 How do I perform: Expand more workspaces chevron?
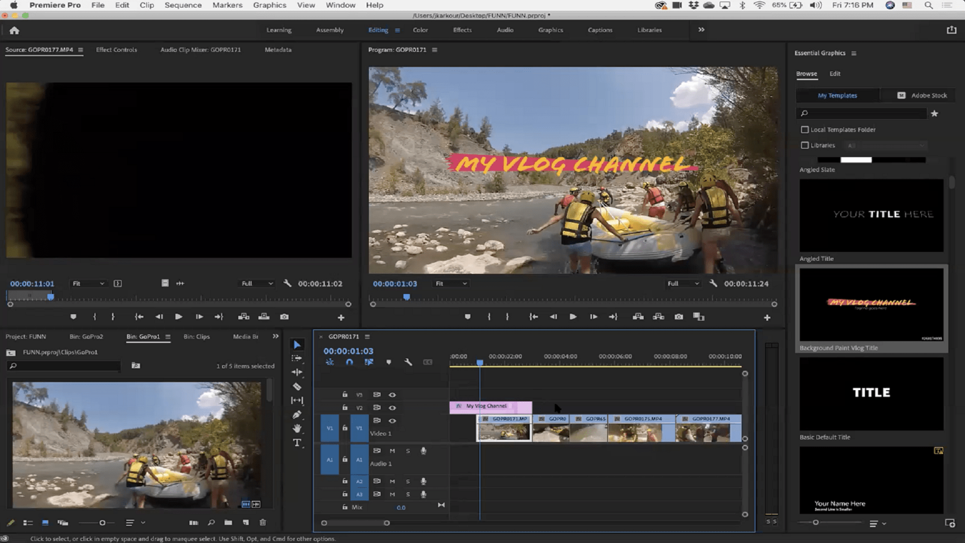(701, 30)
